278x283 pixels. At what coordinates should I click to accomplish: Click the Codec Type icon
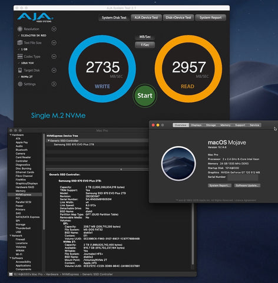[x=20, y=57]
